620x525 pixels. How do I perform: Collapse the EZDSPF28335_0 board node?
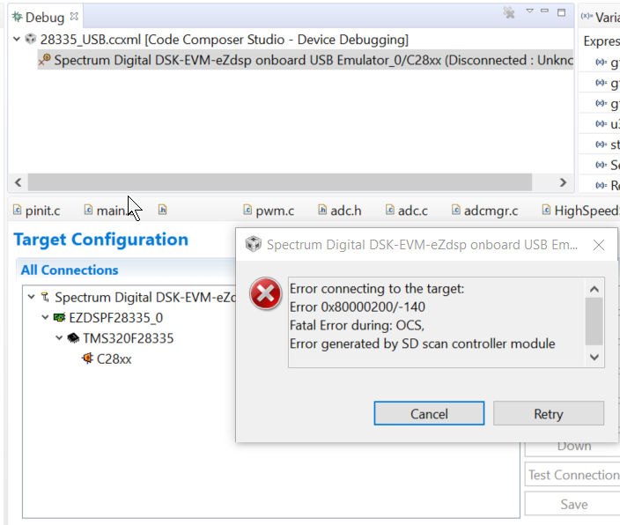[46, 318]
